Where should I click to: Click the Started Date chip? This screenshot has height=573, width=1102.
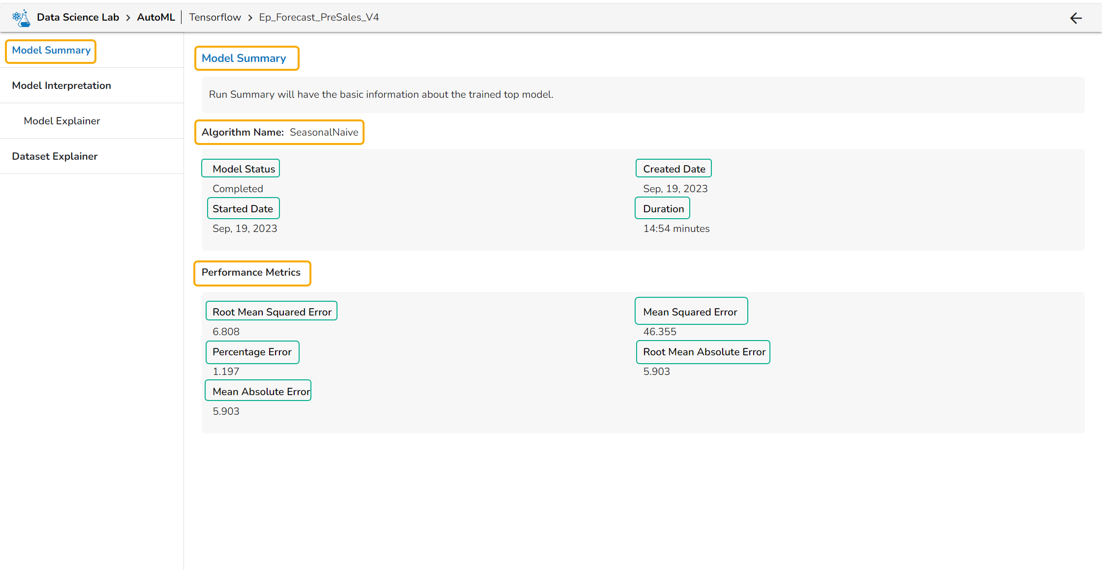(x=243, y=208)
